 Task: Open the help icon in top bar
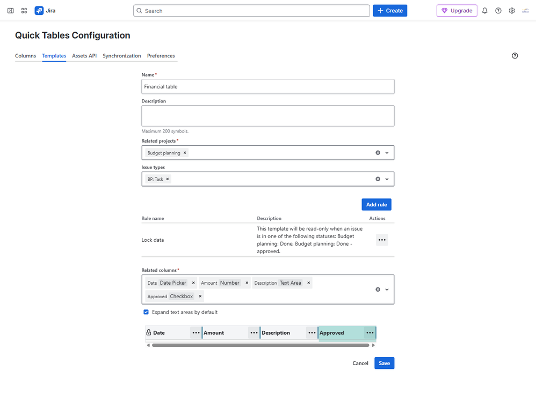pos(498,11)
